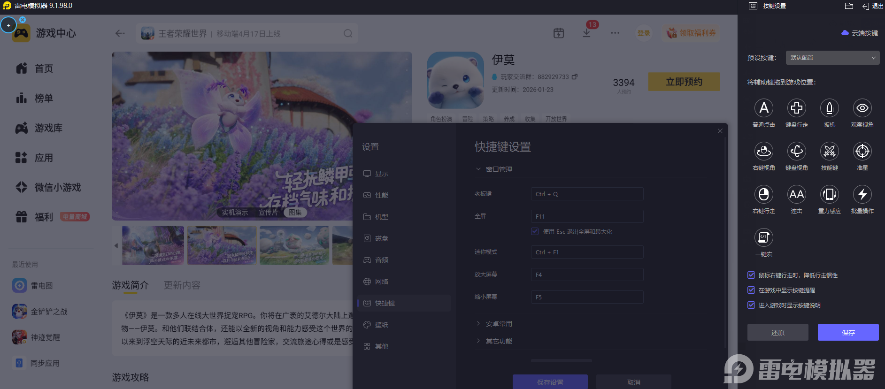Open 快捷键 settings tab
The height and width of the screenshot is (389, 885).
click(x=404, y=303)
